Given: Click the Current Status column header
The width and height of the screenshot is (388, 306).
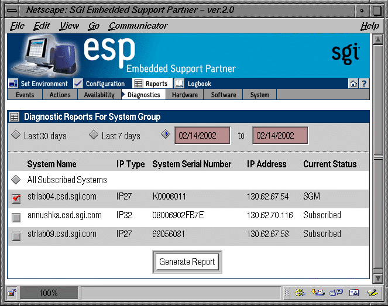Looking at the screenshot, I should [x=330, y=164].
